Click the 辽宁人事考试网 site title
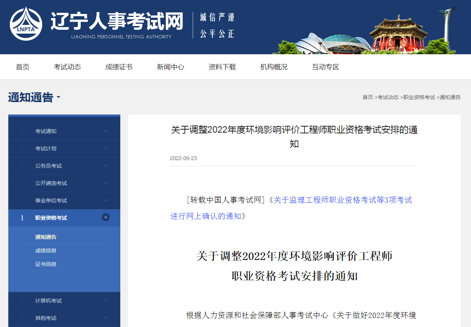The height and width of the screenshot is (327, 471). (117, 21)
